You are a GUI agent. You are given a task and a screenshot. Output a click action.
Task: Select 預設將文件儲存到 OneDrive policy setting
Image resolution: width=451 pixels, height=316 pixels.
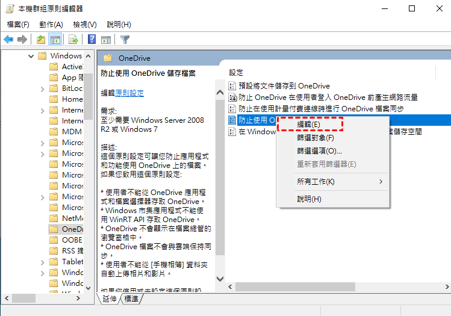coord(284,86)
